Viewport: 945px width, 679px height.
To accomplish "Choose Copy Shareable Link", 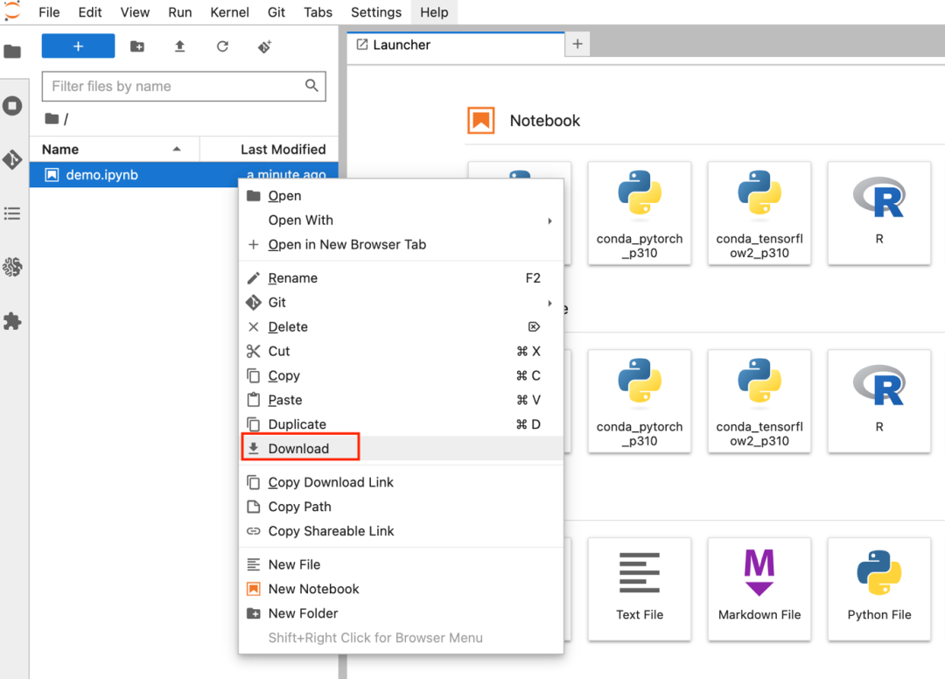I will pos(402,531).
